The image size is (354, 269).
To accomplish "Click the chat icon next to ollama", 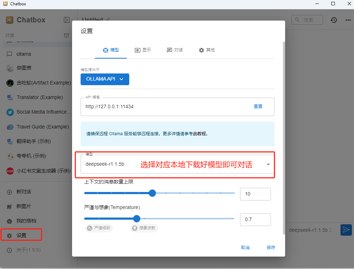I will pos(10,54).
